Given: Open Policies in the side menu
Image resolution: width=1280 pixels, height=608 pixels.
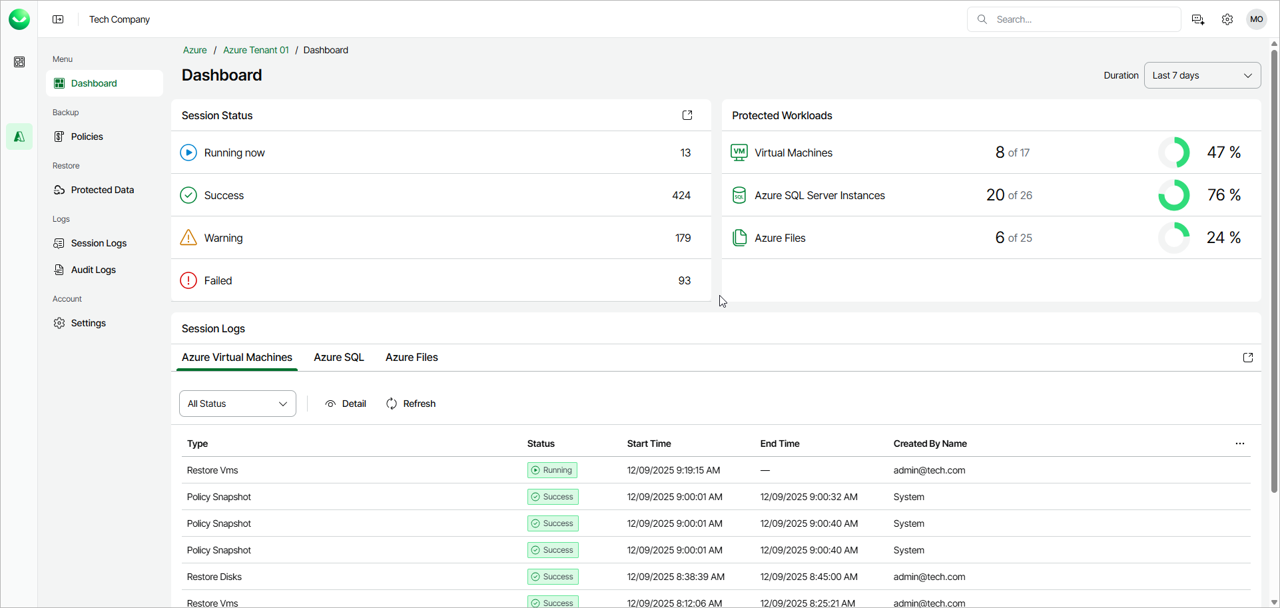Looking at the screenshot, I should [x=105, y=137].
